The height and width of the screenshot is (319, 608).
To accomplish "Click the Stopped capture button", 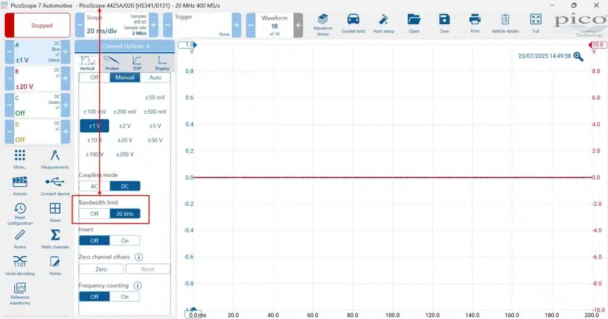I will (37, 25).
